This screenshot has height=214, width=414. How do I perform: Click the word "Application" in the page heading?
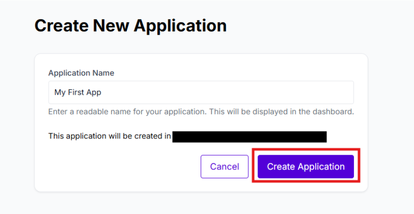pyautogui.click(x=182, y=26)
